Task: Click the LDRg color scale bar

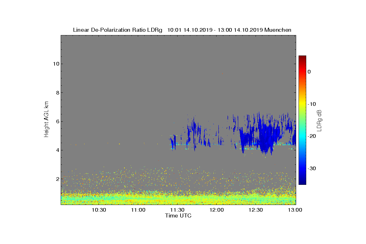Action: point(302,120)
